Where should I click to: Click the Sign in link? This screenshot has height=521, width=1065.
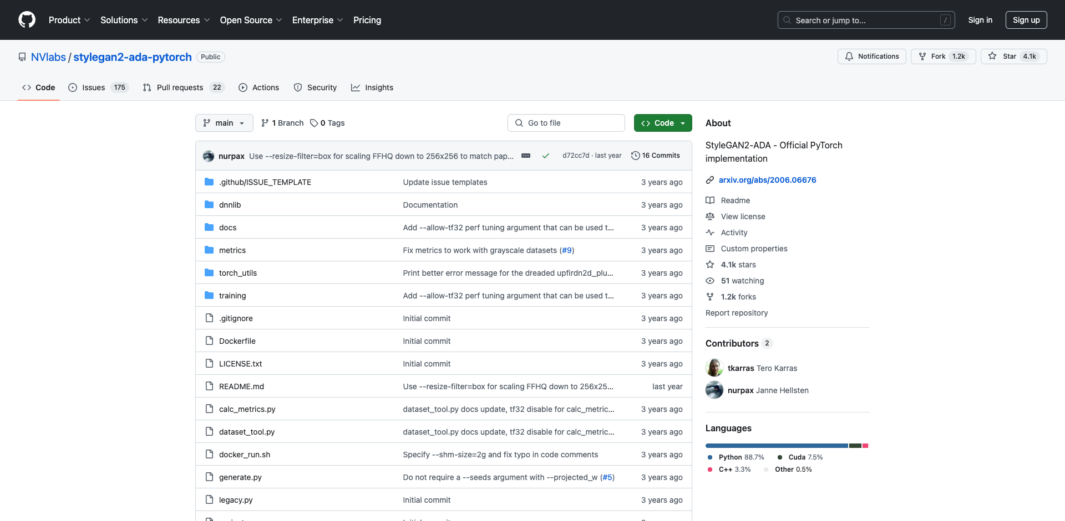(980, 20)
